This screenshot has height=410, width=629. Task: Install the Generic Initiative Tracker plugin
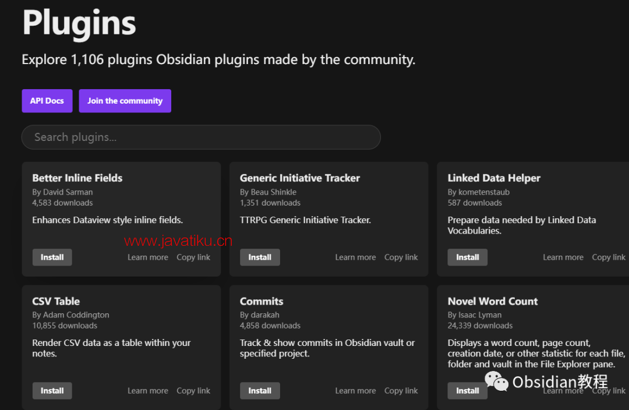point(260,257)
